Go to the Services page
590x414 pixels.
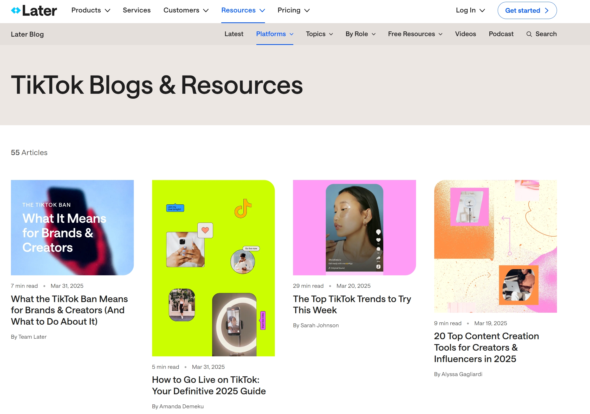point(137,10)
